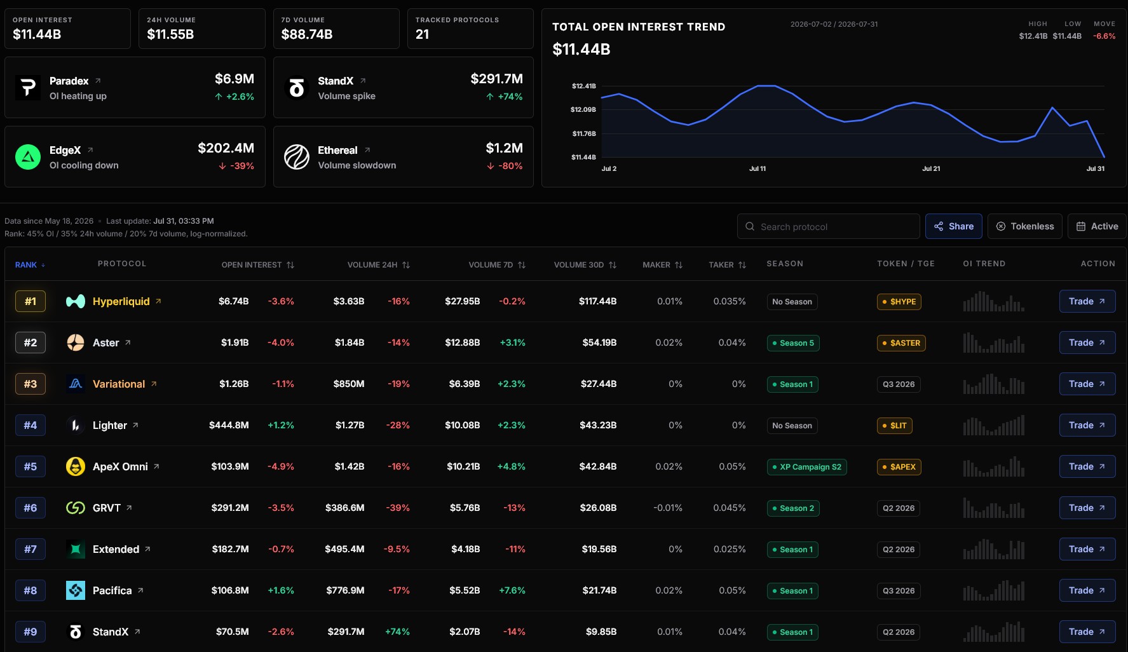Click the Hyperliquid OI trend sparkline
This screenshot has width=1128, height=652.
pyautogui.click(x=994, y=301)
